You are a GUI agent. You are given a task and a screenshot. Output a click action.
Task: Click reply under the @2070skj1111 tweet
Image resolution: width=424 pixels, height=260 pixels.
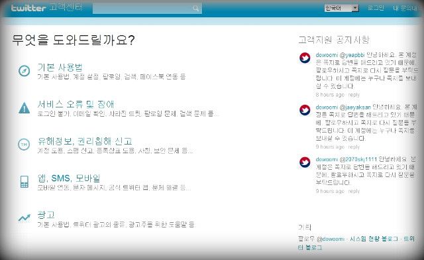click(x=354, y=191)
